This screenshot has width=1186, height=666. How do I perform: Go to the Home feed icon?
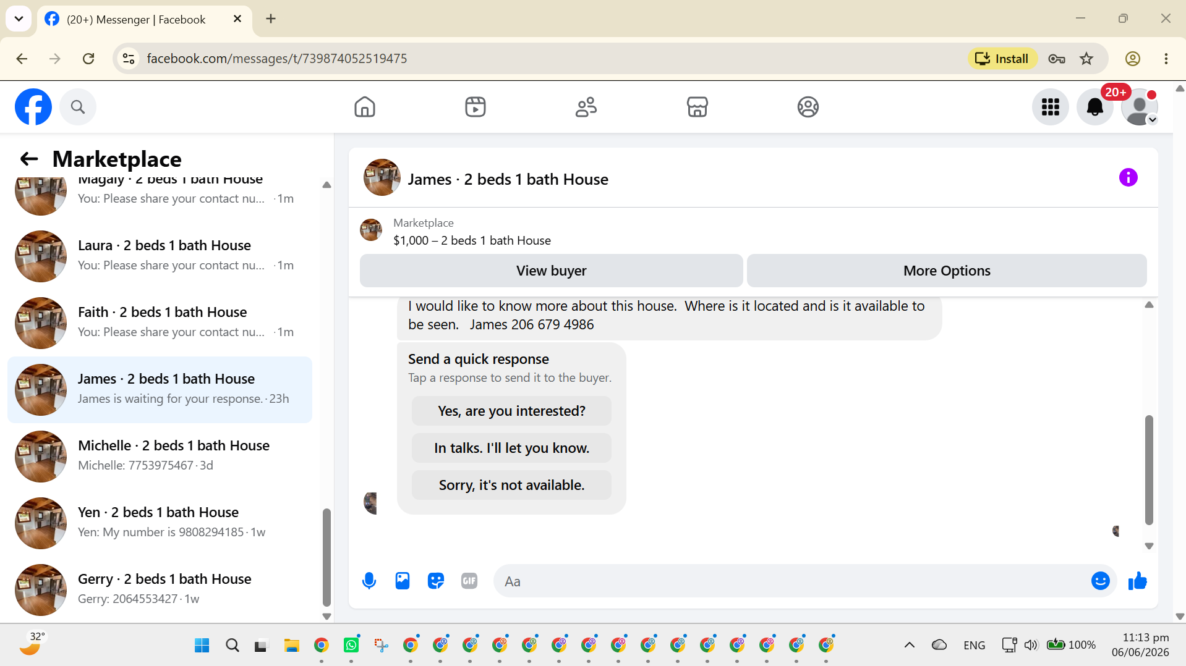click(x=365, y=107)
